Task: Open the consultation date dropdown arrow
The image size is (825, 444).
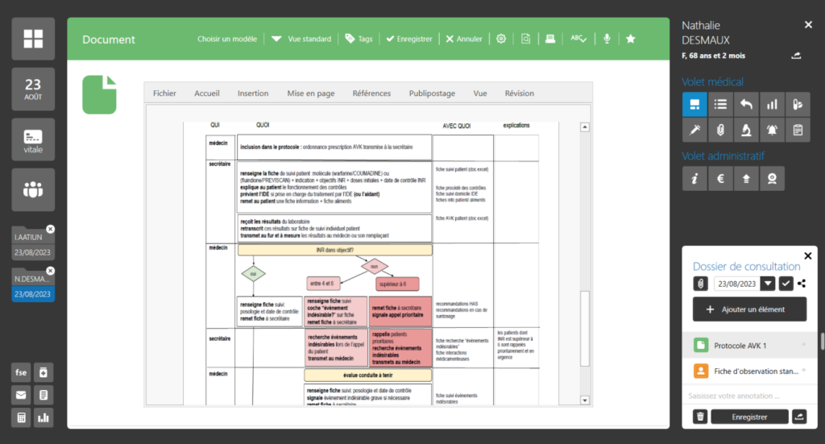Action: 769,284
